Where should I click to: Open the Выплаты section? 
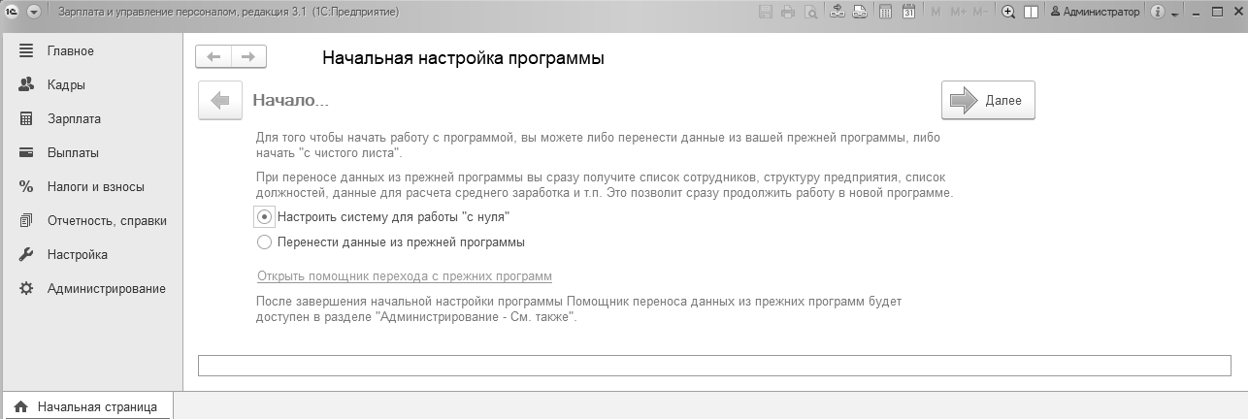tap(73, 152)
